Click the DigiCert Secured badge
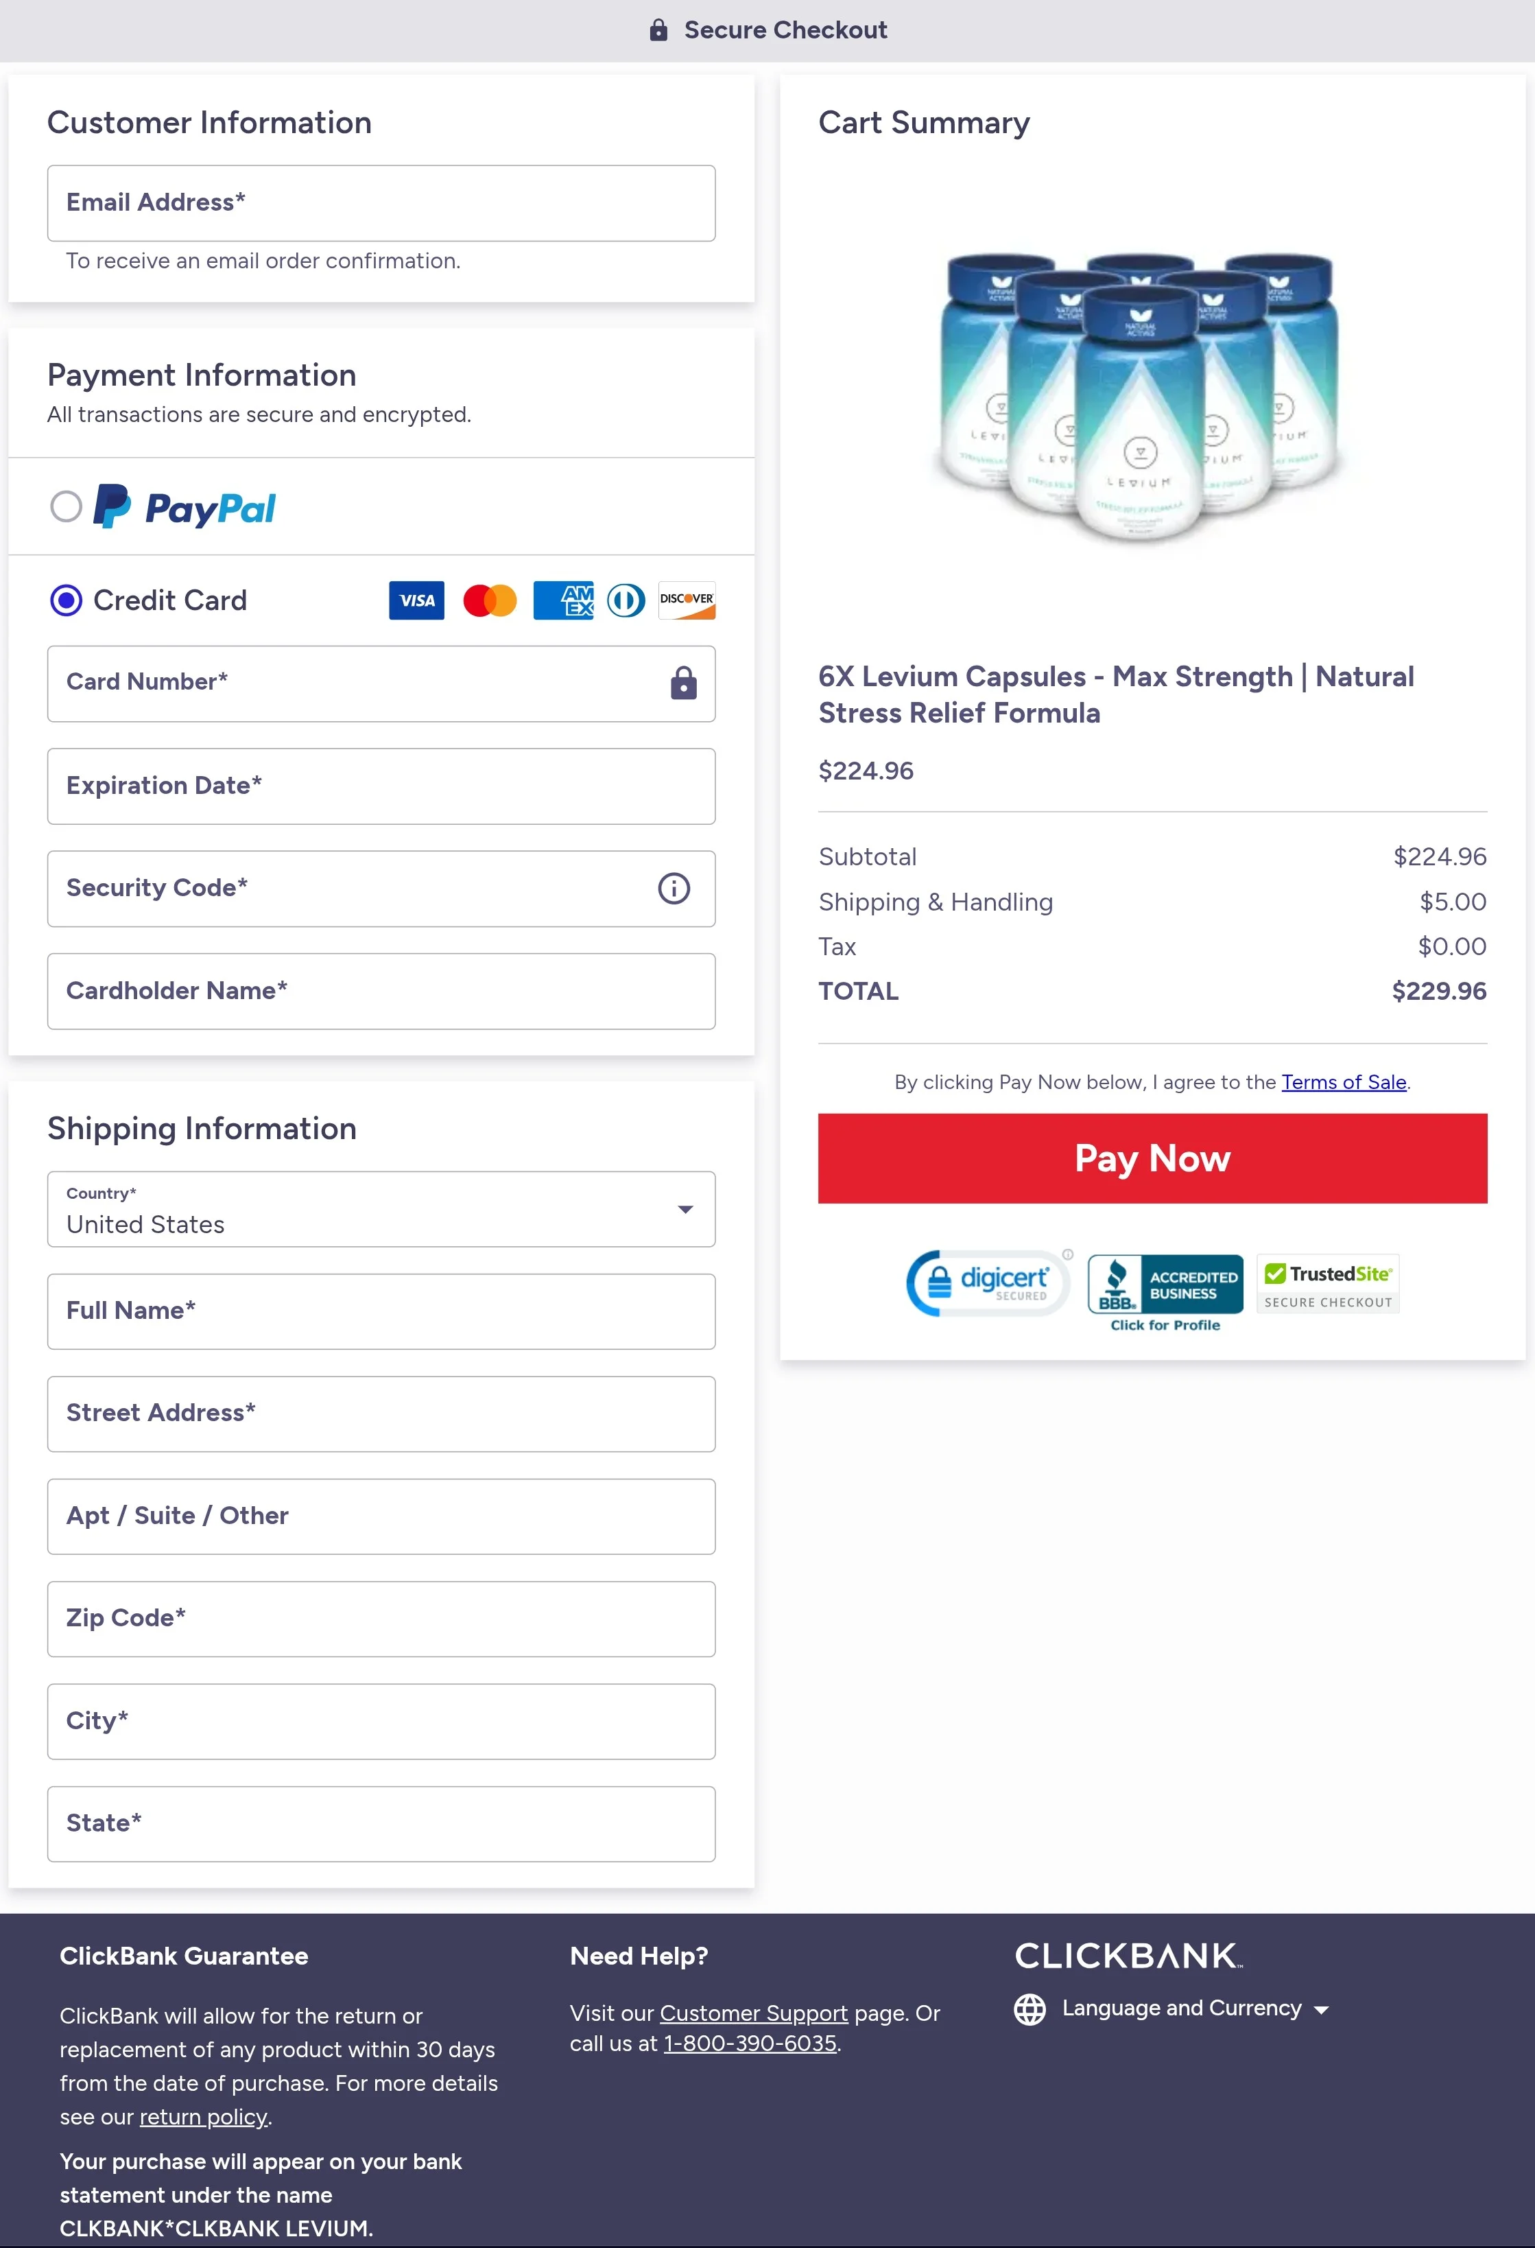The image size is (1535, 2248). pos(987,1284)
